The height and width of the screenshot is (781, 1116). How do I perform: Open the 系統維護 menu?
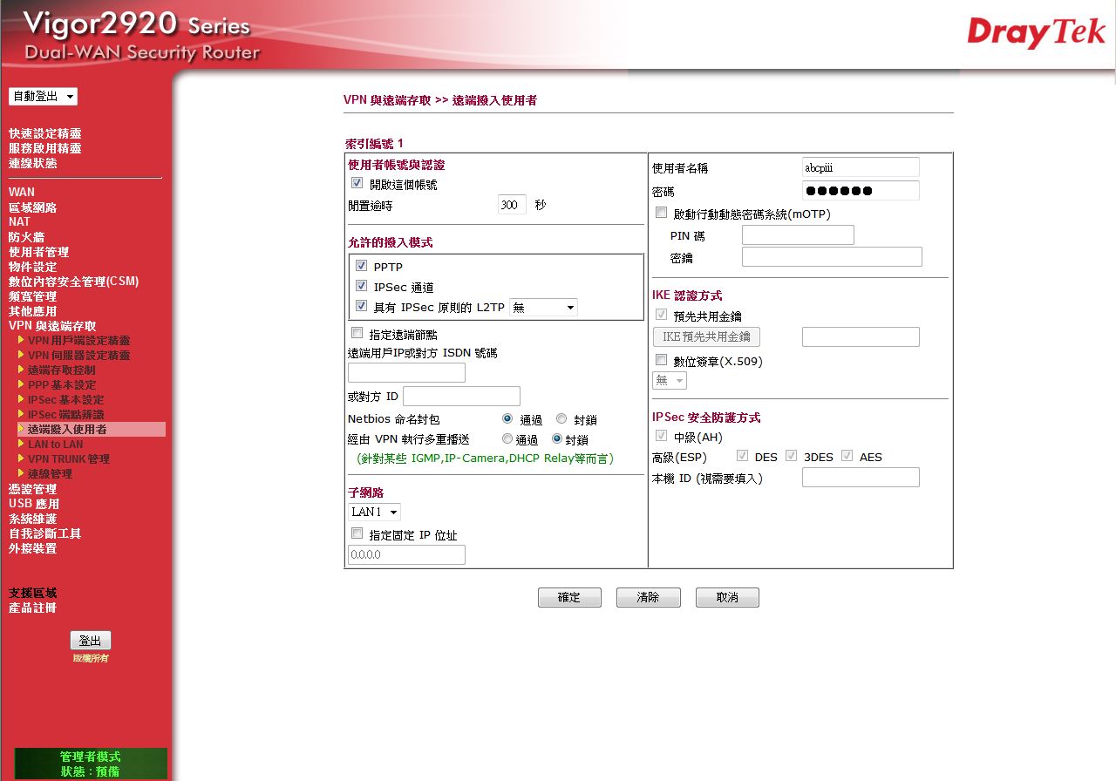coord(33,519)
